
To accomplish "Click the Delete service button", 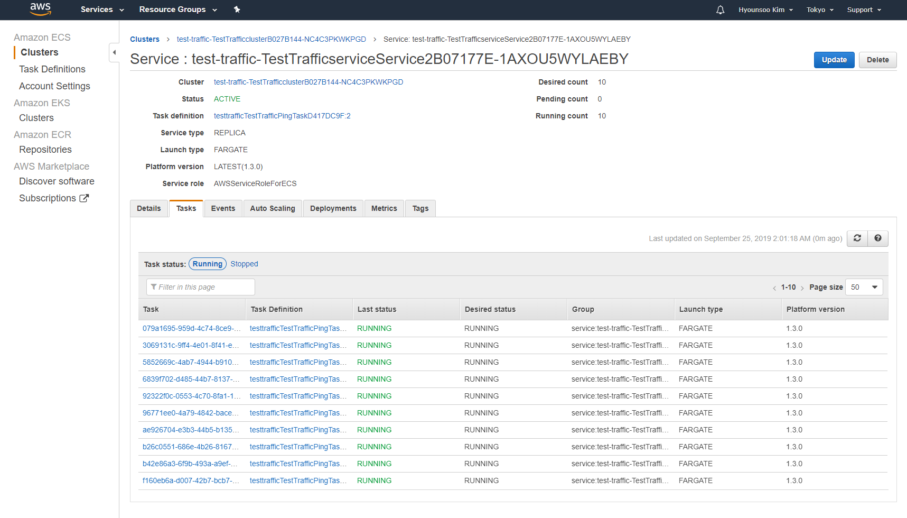I will tap(878, 60).
